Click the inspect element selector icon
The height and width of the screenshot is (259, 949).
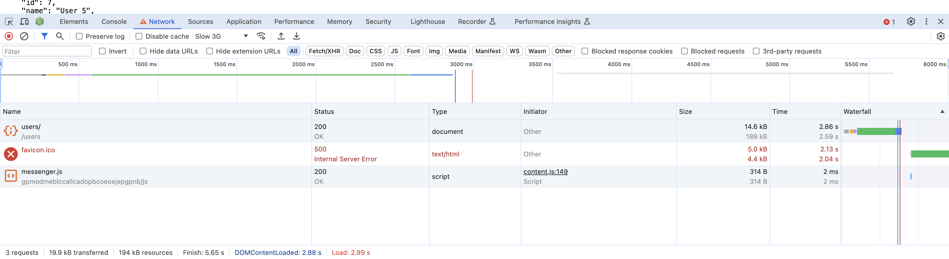(9, 22)
